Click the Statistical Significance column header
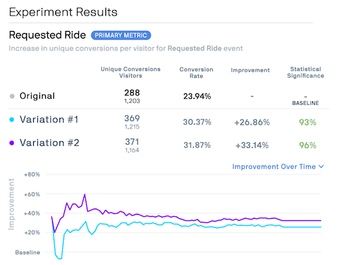 pyautogui.click(x=306, y=72)
